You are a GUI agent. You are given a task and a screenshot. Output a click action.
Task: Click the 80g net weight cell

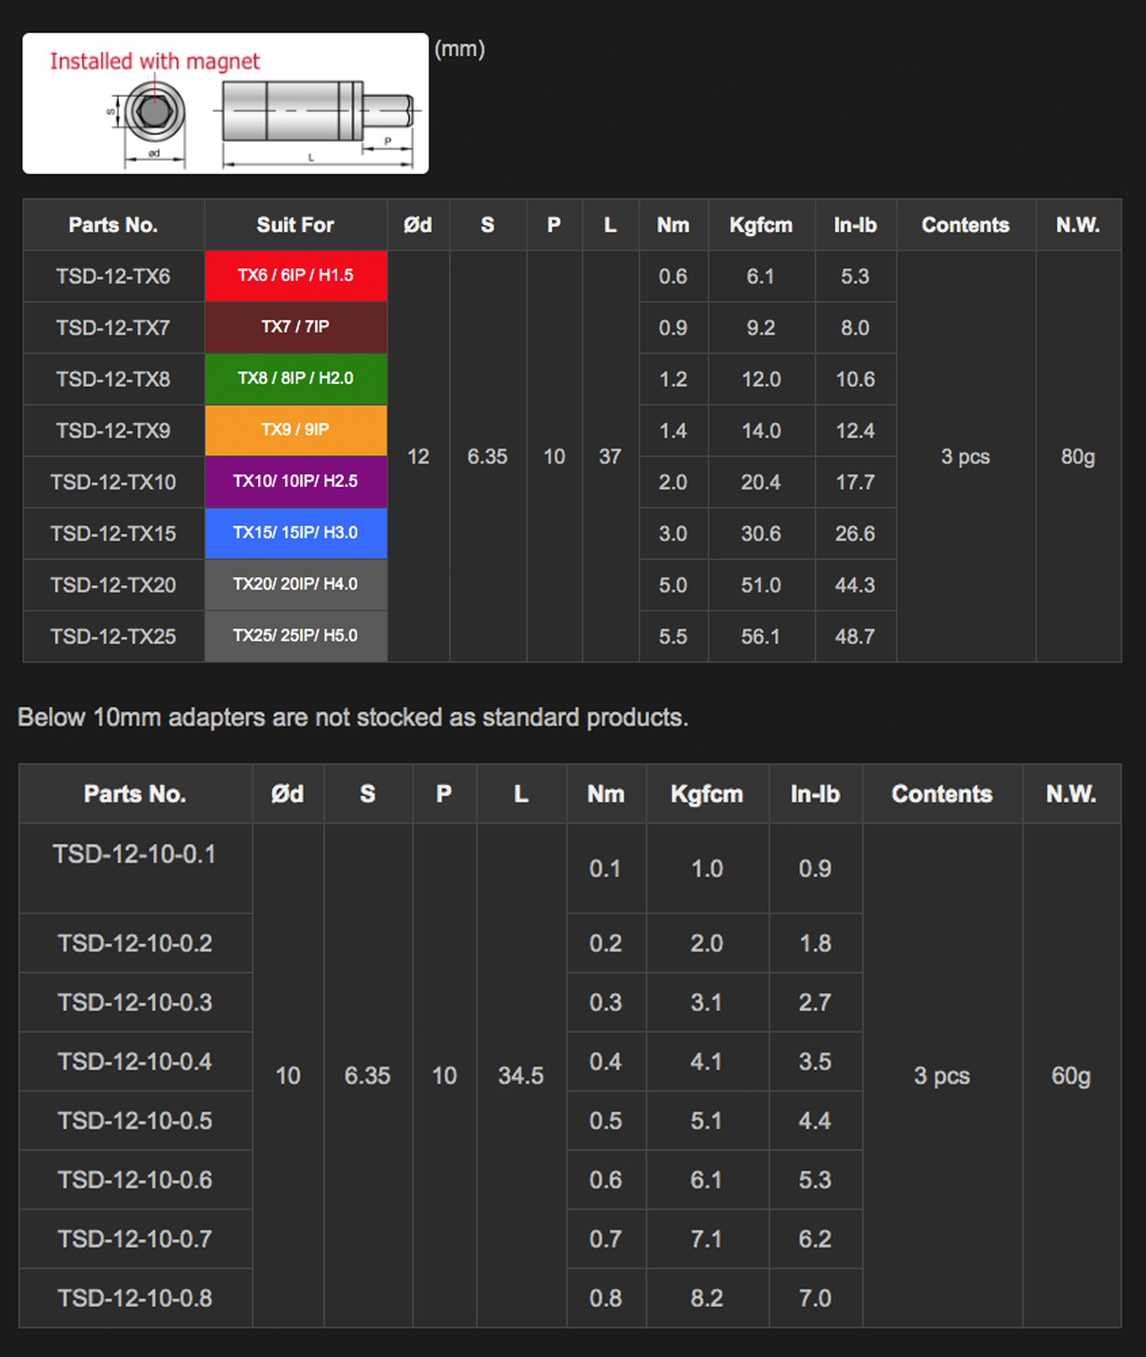(x=1078, y=457)
